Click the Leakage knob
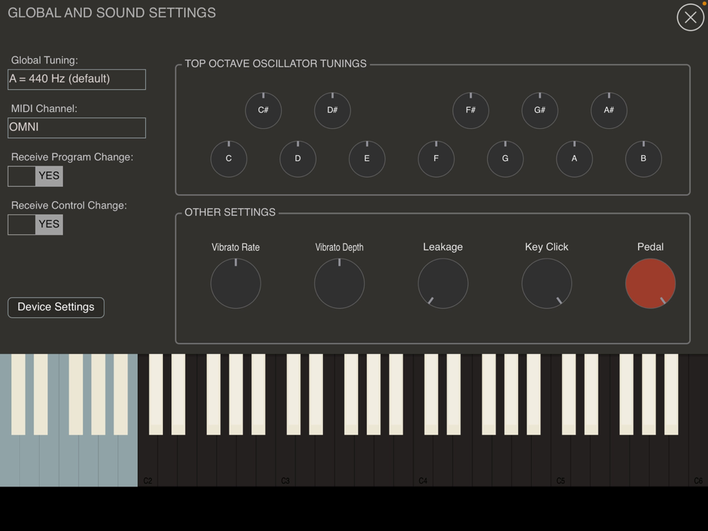The image size is (708, 531). 443,284
